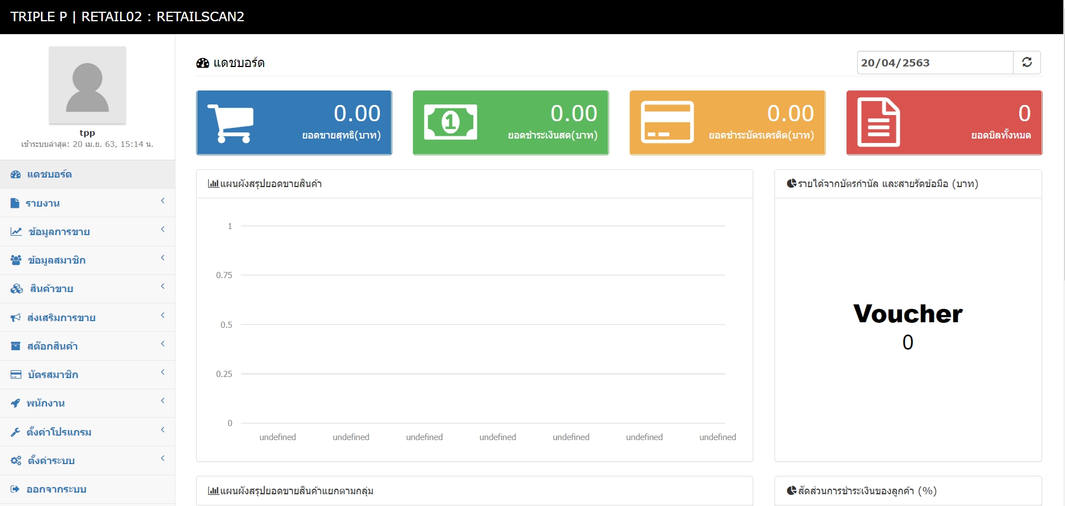Screen dimensions: 1065x506
Task: Expand the ส่งเสริมการขาย menu chevron
Action: pos(163,315)
